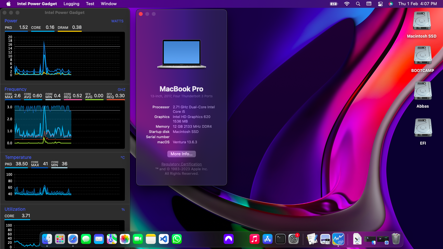Open the Regulatory Certification link
The image size is (443, 249).
(x=182, y=164)
